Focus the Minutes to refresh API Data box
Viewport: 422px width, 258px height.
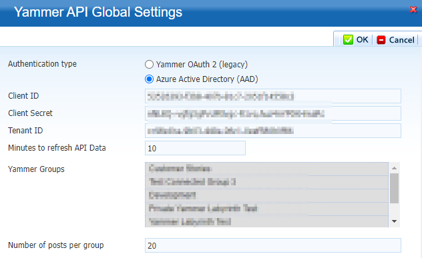[195, 148]
